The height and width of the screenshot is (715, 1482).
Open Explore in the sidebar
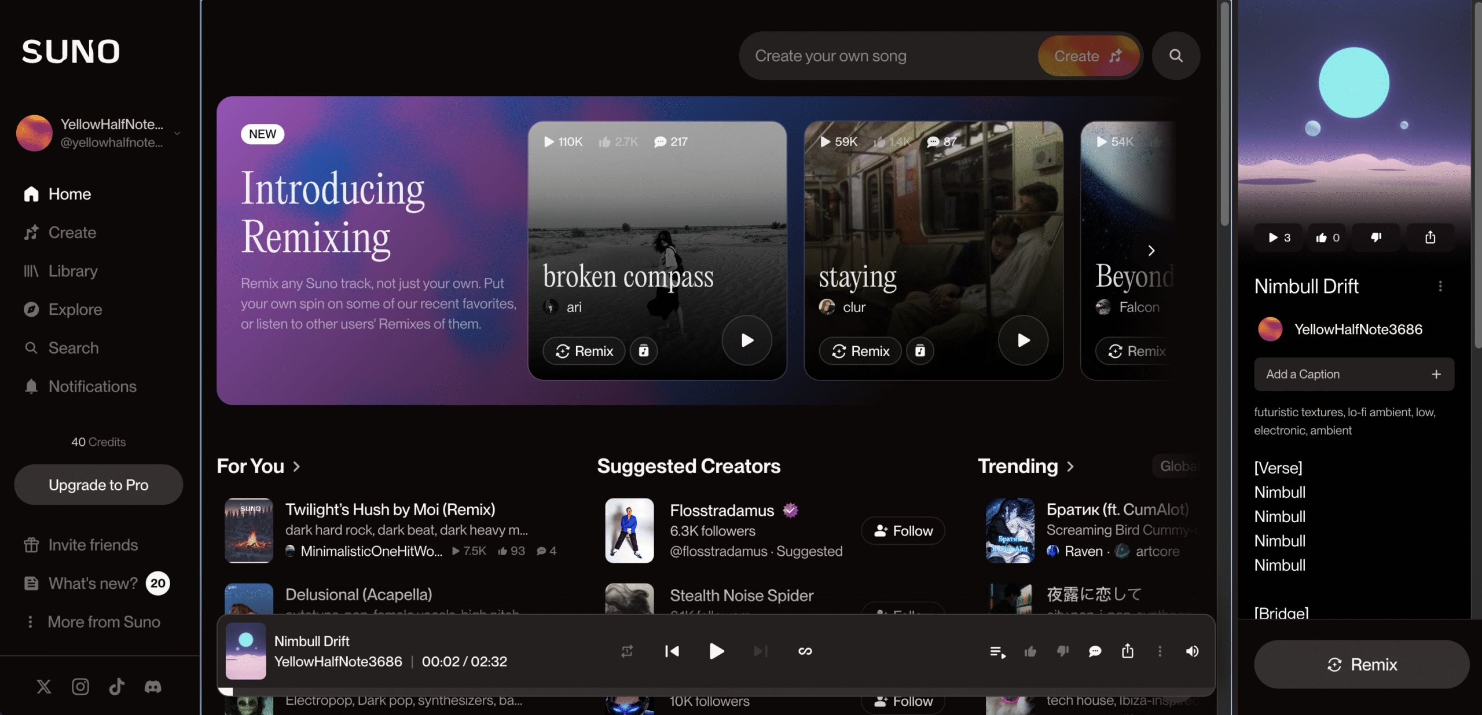tap(63, 310)
